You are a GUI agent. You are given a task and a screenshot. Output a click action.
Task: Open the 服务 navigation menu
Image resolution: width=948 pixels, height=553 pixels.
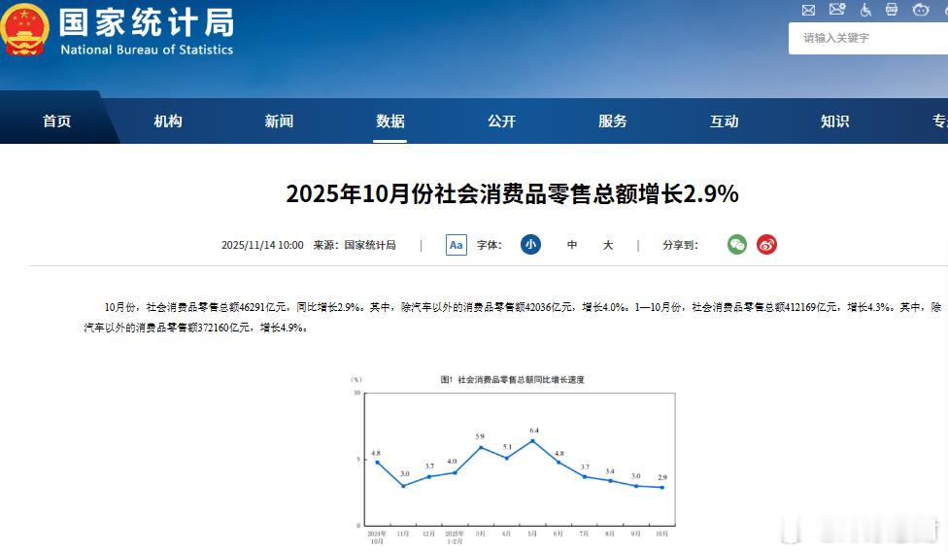click(613, 121)
